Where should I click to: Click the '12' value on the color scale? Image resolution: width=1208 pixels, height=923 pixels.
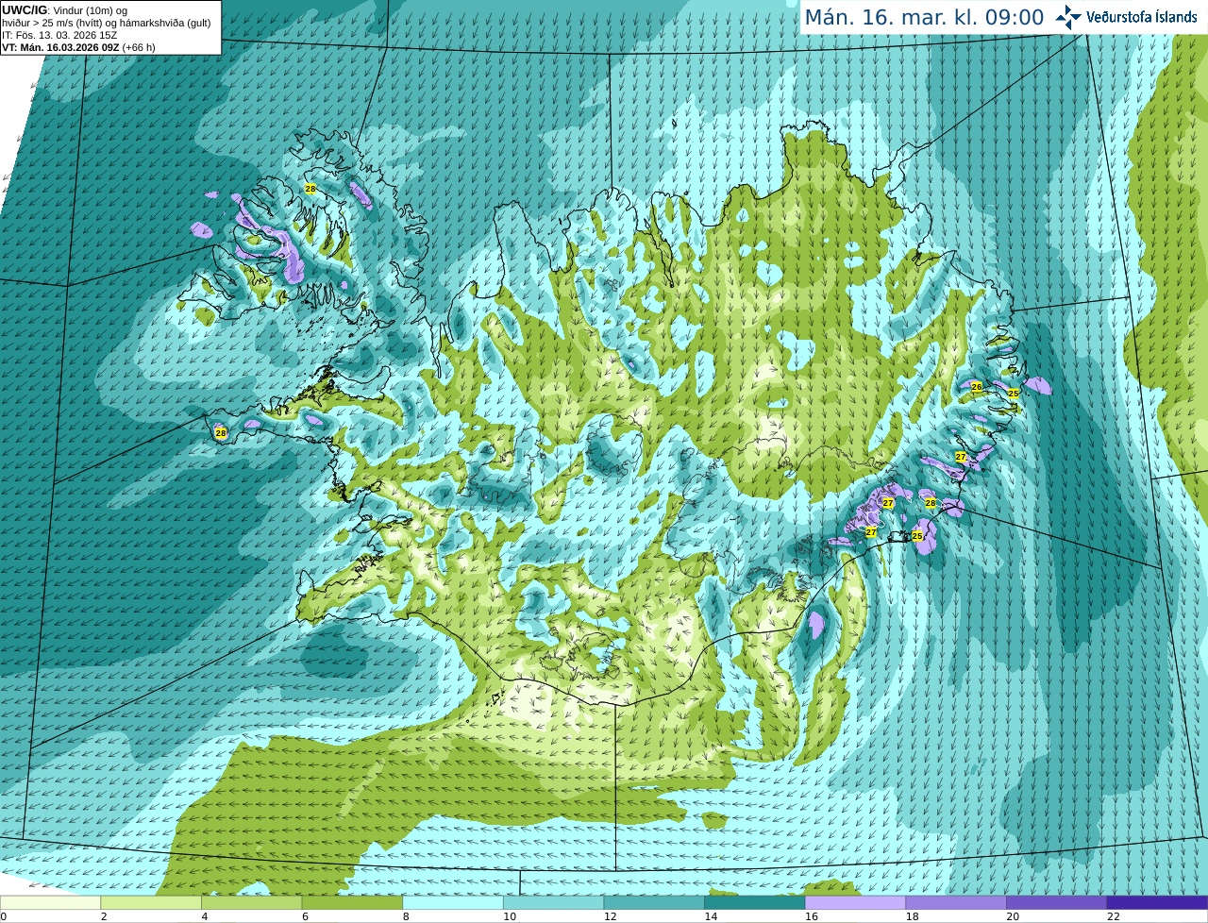611,916
